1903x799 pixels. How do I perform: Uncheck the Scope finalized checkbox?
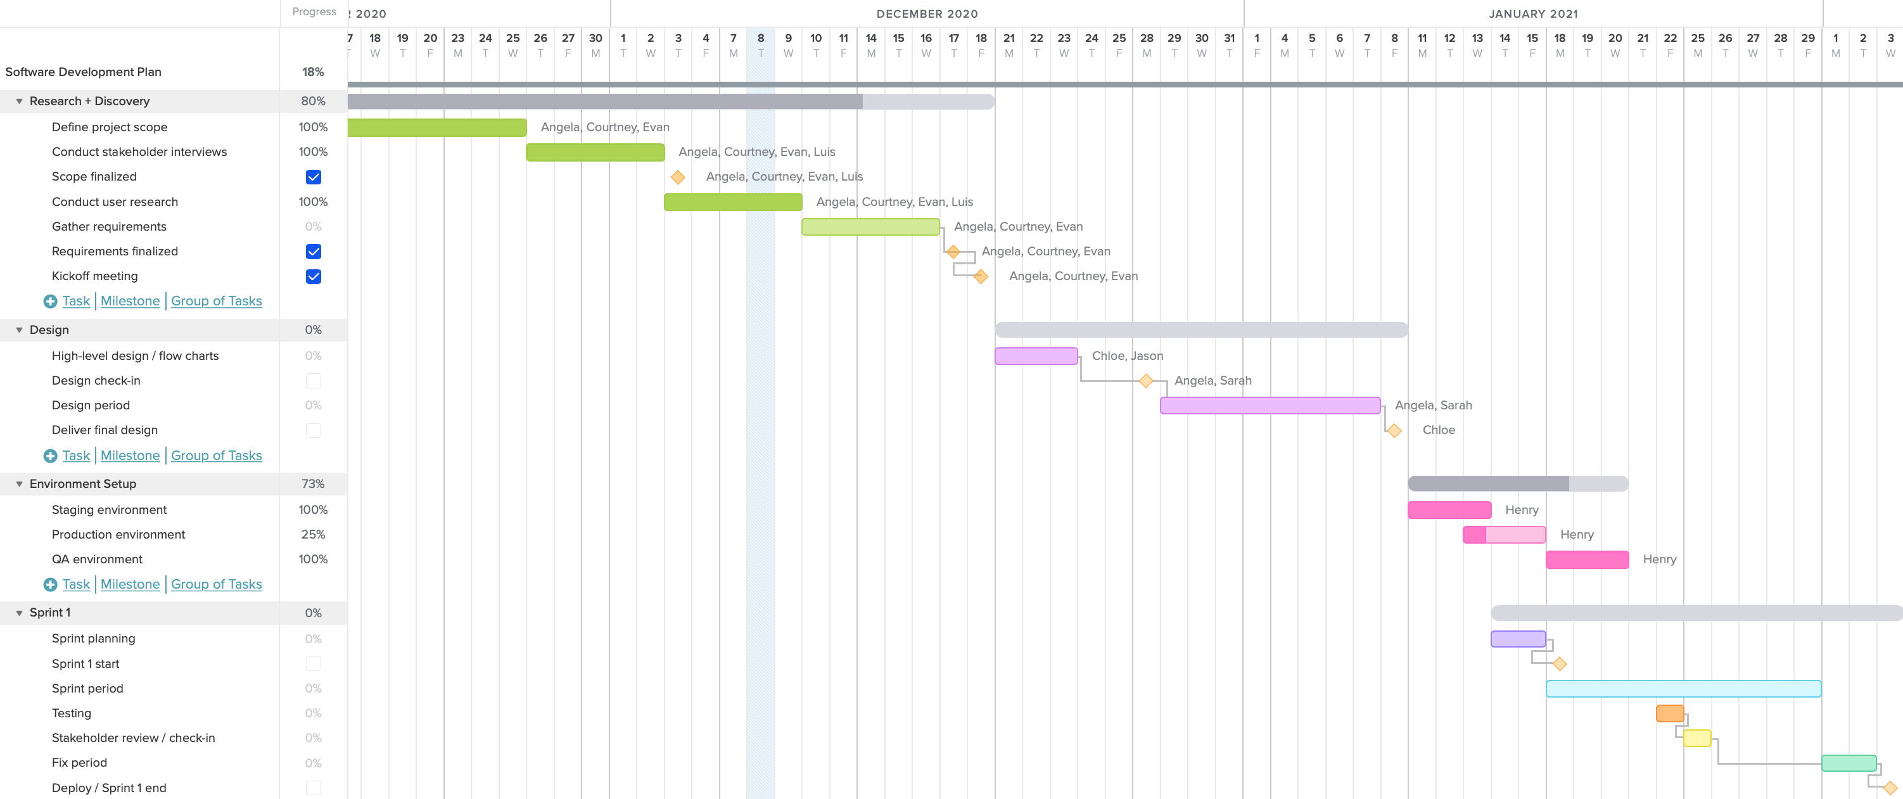[314, 177]
